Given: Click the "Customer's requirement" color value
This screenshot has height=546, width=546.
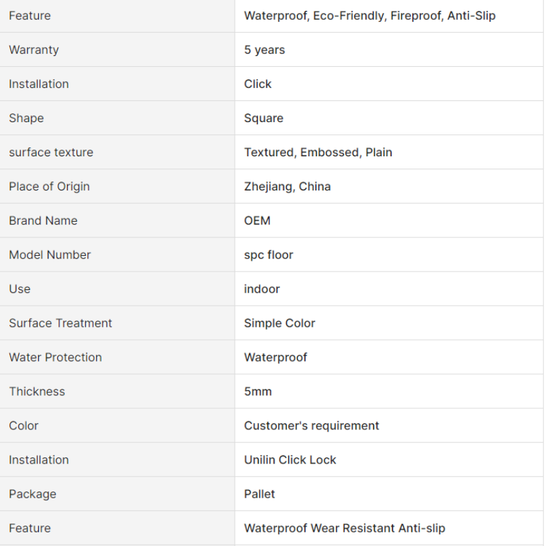Looking at the screenshot, I should 312,425.
